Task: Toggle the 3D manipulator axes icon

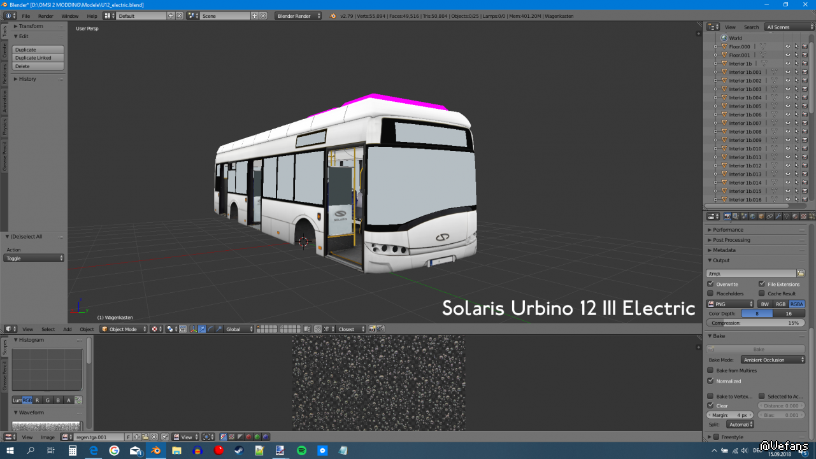Action: pyautogui.click(x=193, y=329)
